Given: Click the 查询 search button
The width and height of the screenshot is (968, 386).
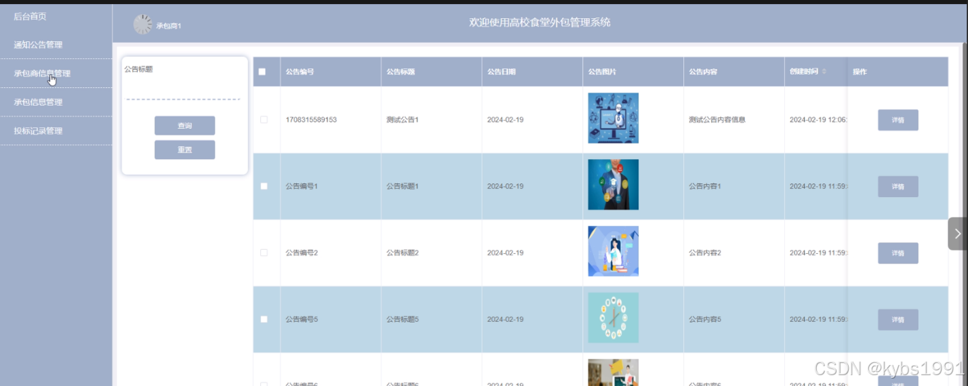Looking at the screenshot, I should (184, 126).
